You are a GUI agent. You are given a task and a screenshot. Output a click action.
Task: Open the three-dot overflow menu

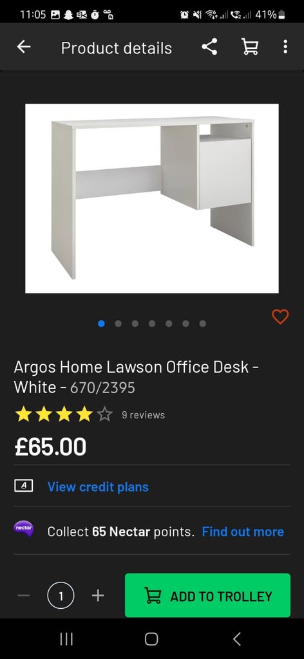point(285,46)
